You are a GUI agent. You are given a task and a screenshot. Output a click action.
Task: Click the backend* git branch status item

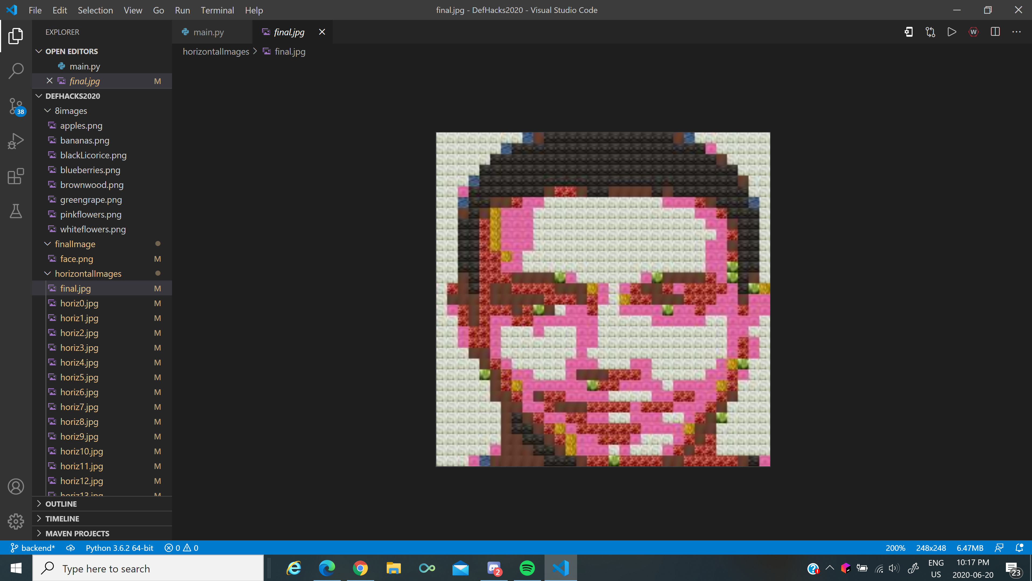tap(33, 548)
